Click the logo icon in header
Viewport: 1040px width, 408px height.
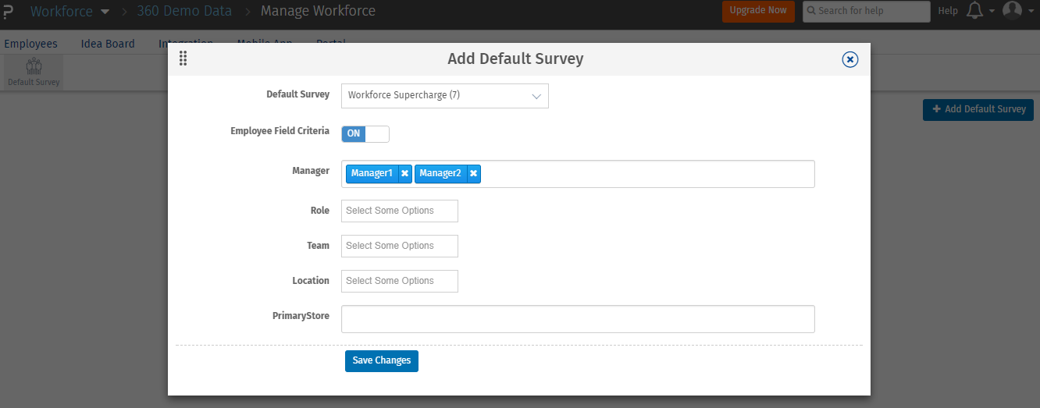pos(8,11)
